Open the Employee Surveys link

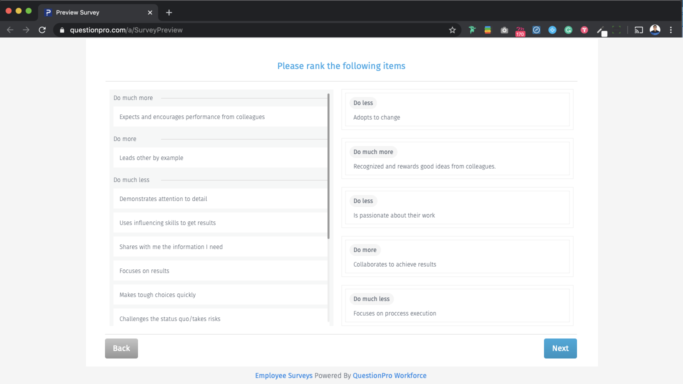[x=283, y=375]
